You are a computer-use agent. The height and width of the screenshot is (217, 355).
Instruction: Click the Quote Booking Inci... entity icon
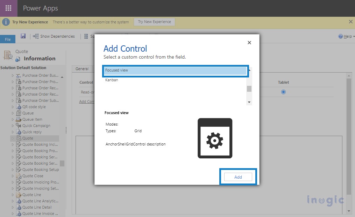19,144
